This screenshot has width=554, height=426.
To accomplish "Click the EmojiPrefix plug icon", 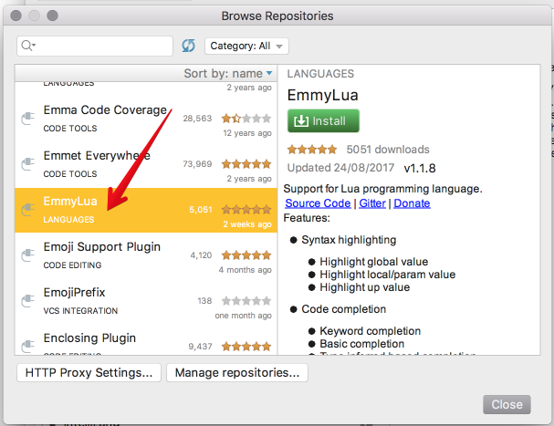I will click(x=28, y=300).
